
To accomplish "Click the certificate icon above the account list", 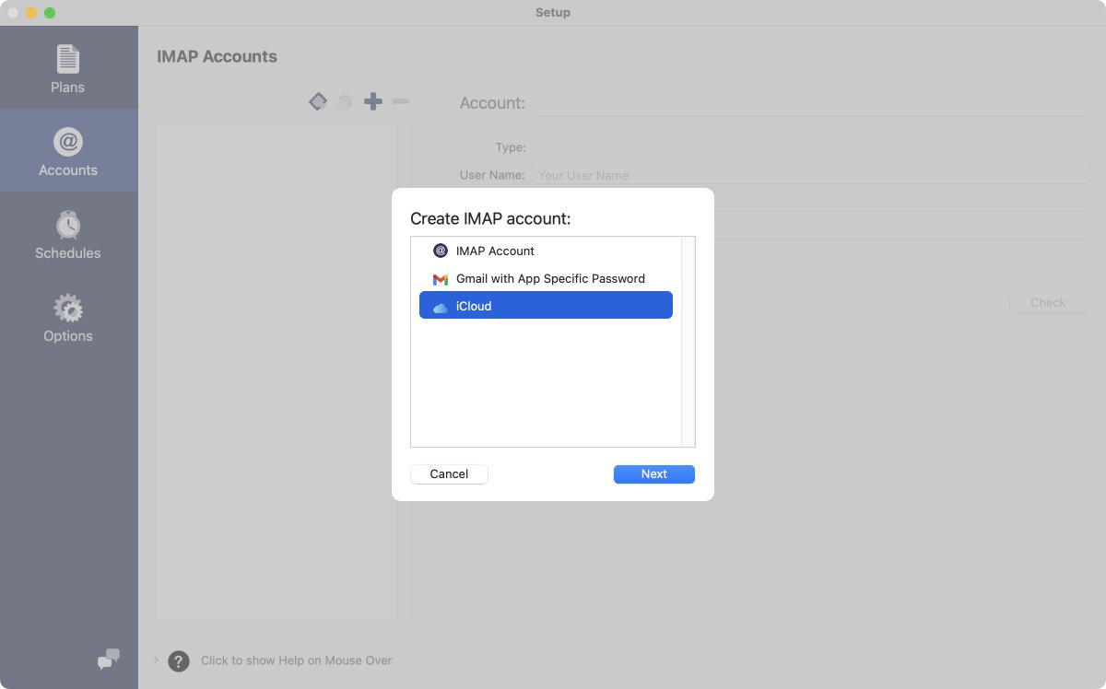I will 318,101.
